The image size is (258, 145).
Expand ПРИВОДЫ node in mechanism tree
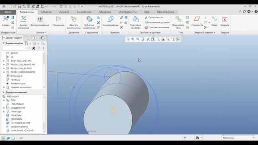click(x=4, y=112)
